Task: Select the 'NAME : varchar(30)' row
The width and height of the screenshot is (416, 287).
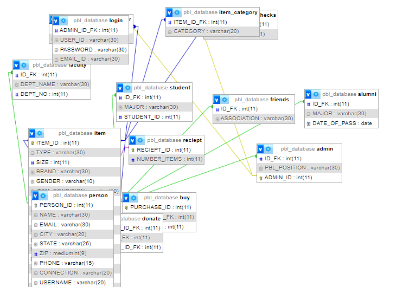Action: [x=73, y=215]
